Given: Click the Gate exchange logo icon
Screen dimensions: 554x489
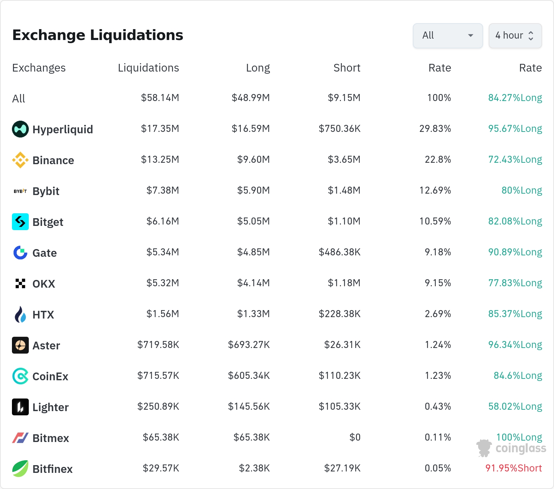Looking at the screenshot, I should click(20, 253).
